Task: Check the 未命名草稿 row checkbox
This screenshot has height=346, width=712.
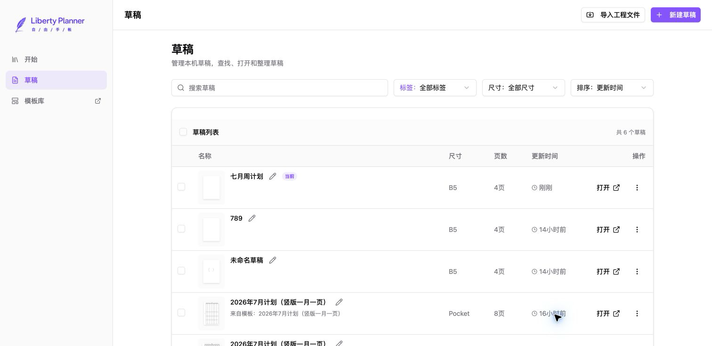Action: click(181, 271)
